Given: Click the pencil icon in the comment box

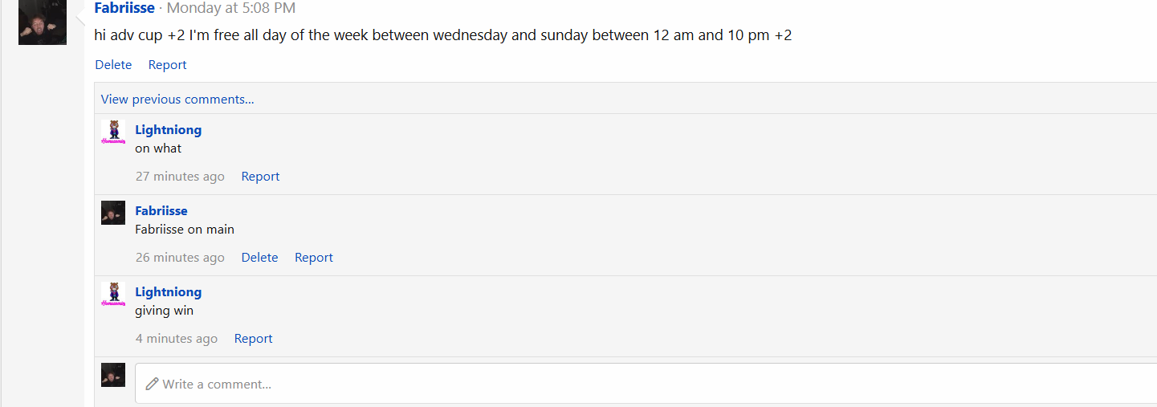Looking at the screenshot, I should point(152,385).
